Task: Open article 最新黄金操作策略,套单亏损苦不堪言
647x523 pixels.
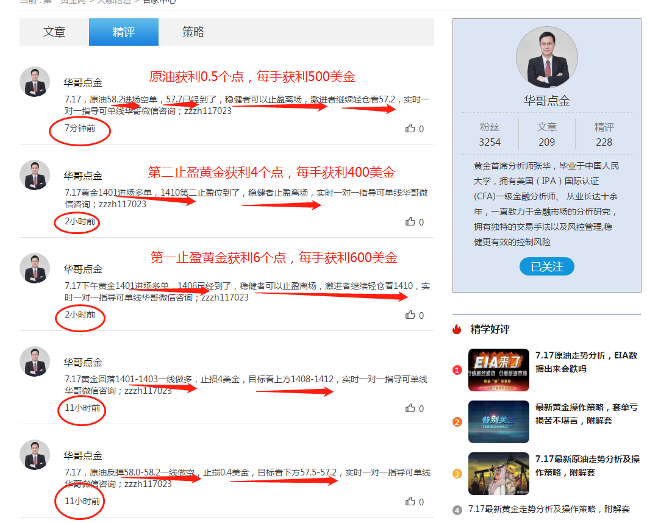Action: [587, 414]
